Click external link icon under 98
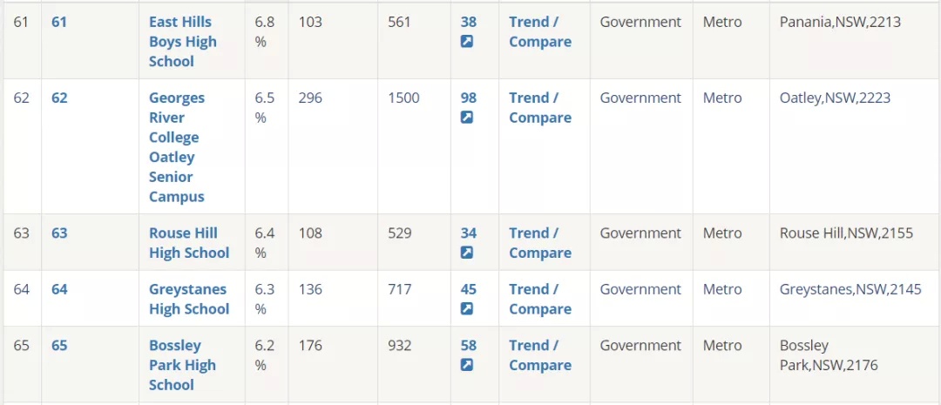The image size is (941, 405). [467, 118]
